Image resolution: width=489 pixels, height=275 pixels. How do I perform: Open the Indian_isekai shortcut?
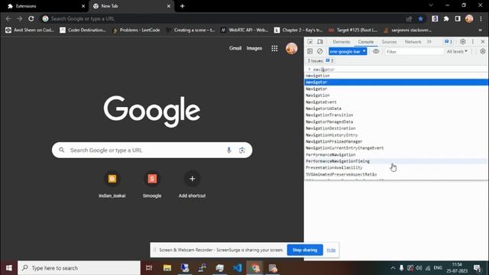coord(112,184)
